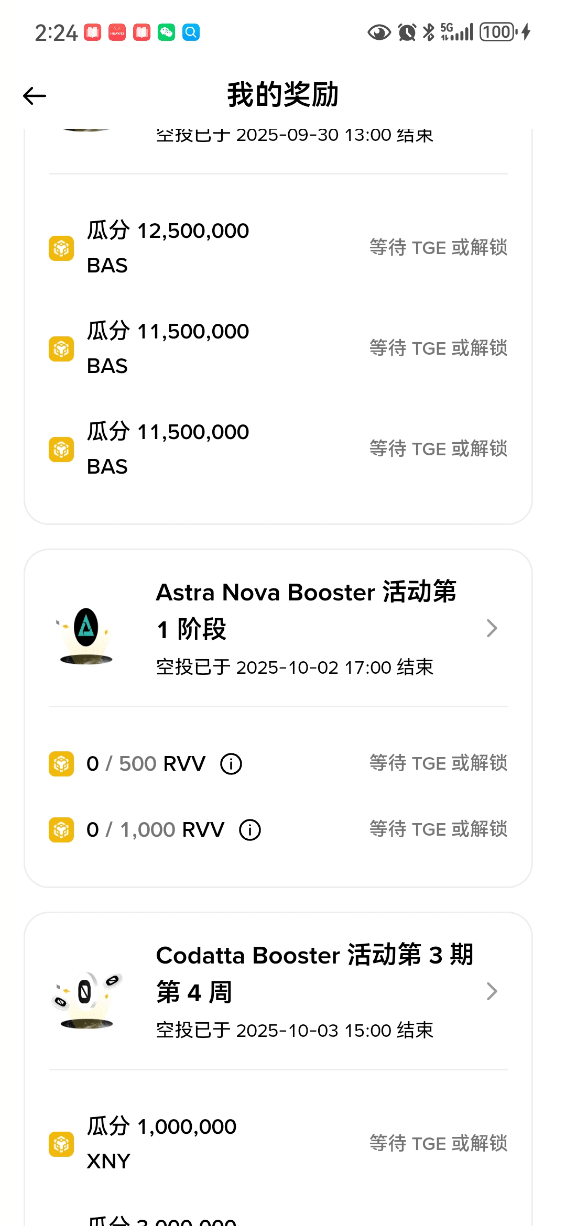Tap coin icon next to 0 / 500 RVV

pyautogui.click(x=61, y=764)
